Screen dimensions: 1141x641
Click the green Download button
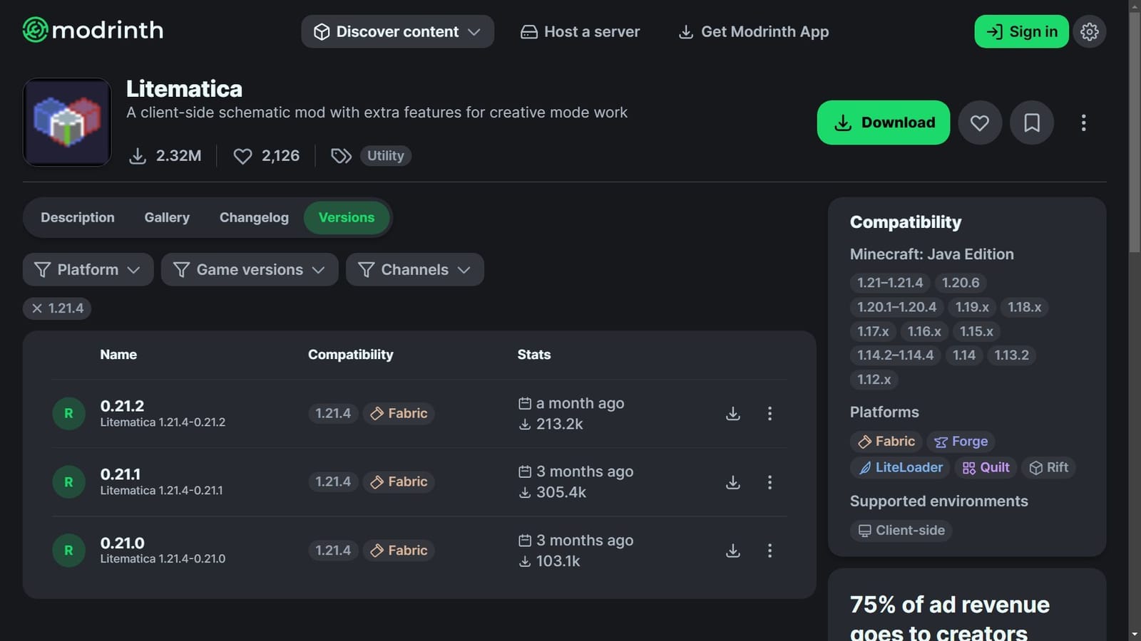click(883, 123)
